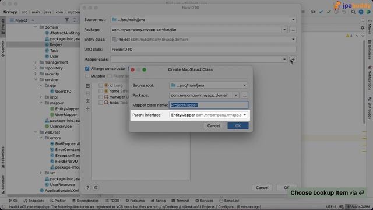Click the Git history clock icon
The height and width of the screenshot is (210, 373).
coord(336,12)
